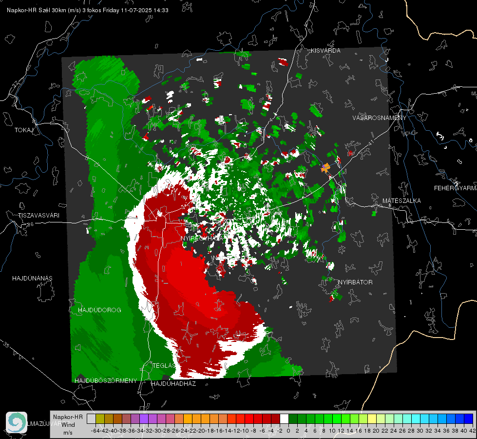The height and width of the screenshot is (439, 477).
Task: Click the VÁSÁROSNAMÉNY town label
Action: [380, 118]
